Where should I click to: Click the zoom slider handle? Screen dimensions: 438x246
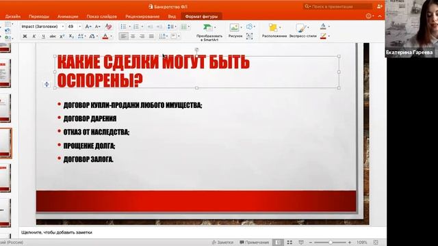(x=330, y=243)
